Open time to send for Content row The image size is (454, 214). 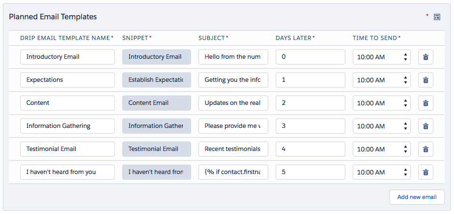pos(381,103)
